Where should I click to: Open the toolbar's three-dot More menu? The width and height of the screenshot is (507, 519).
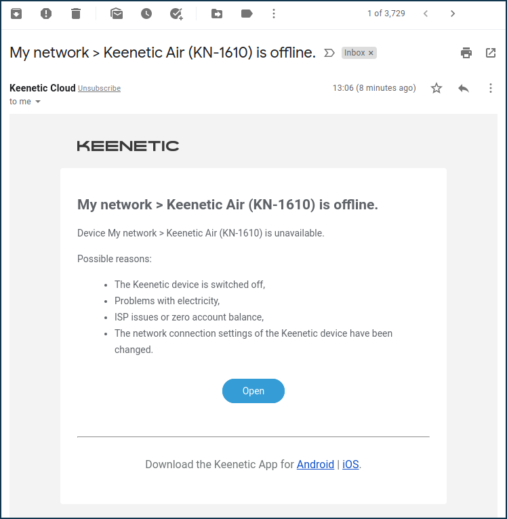(x=274, y=14)
